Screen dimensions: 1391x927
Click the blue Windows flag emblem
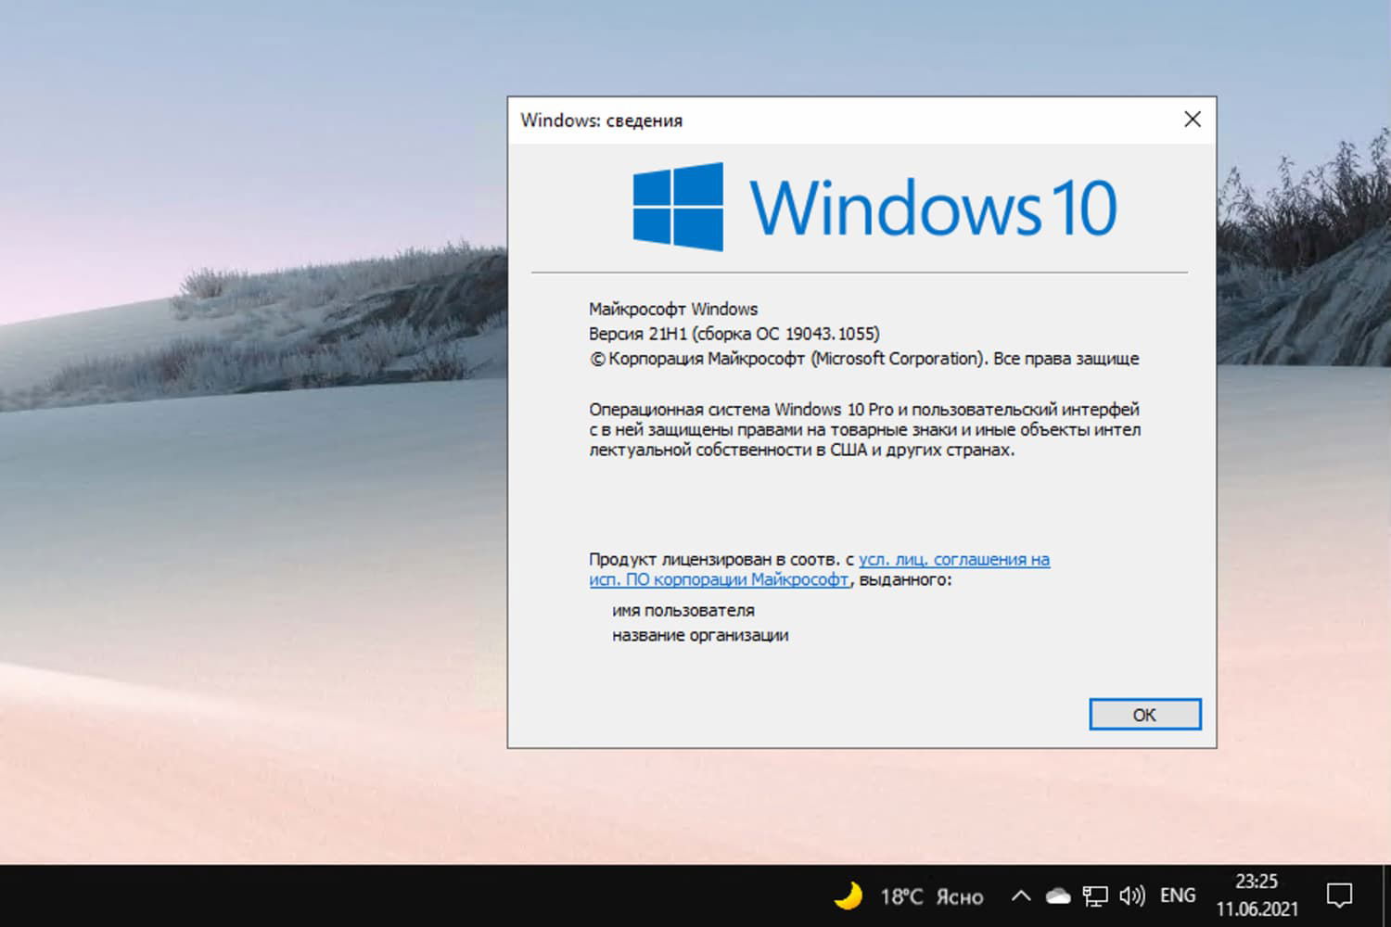[x=676, y=207]
